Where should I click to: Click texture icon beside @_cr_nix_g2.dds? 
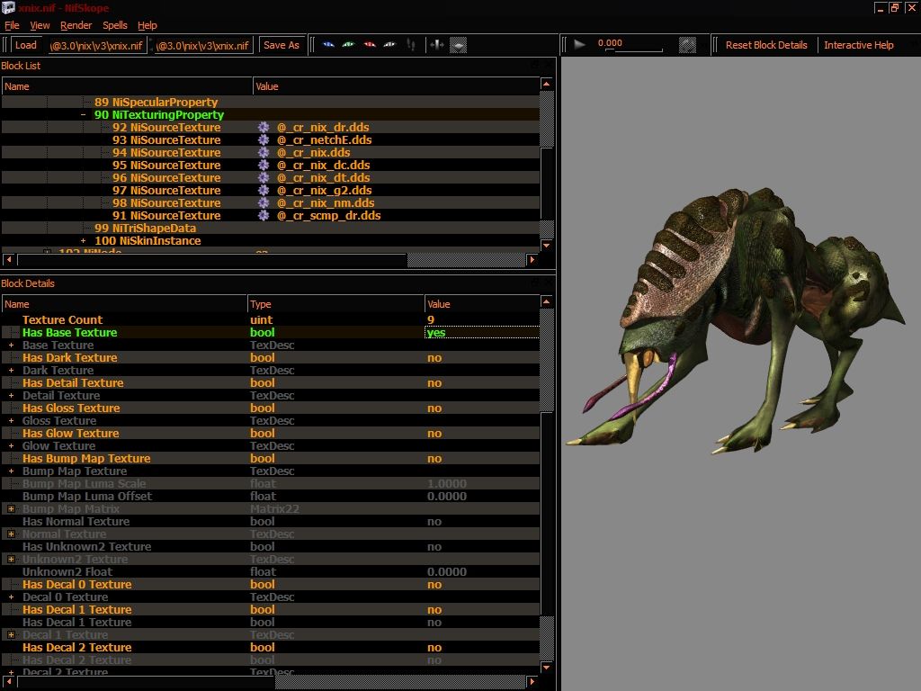pos(264,191)
